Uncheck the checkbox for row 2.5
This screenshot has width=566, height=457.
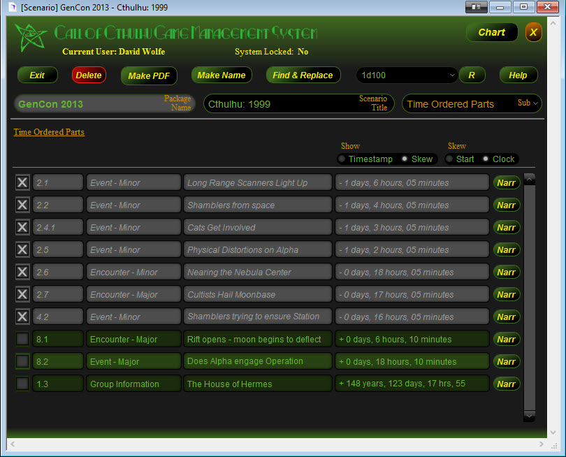[22, 249]
